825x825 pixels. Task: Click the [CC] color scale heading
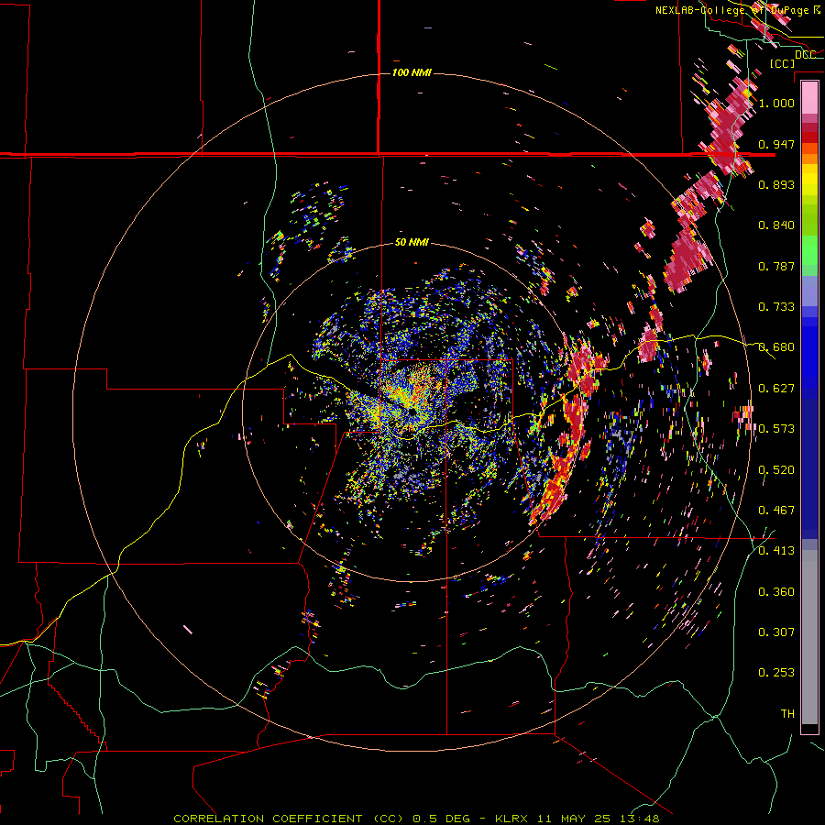pos(783,63)
